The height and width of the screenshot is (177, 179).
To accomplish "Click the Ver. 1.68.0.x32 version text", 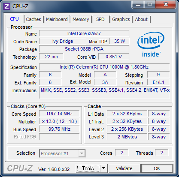I will [x=54, y=169].
